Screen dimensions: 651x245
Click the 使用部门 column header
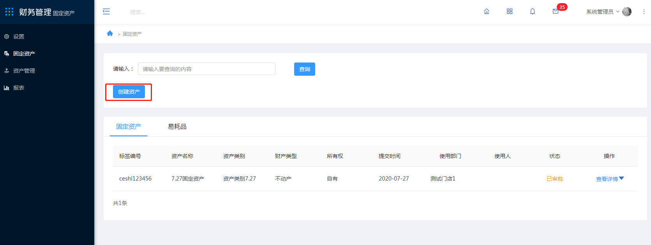pos(450,156)
